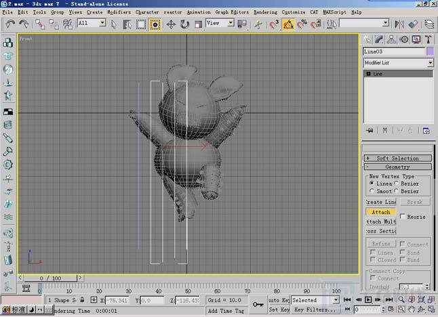Select the Select and Link tool
This screenshot has width=438, height=317.
(x=40, y=24)
